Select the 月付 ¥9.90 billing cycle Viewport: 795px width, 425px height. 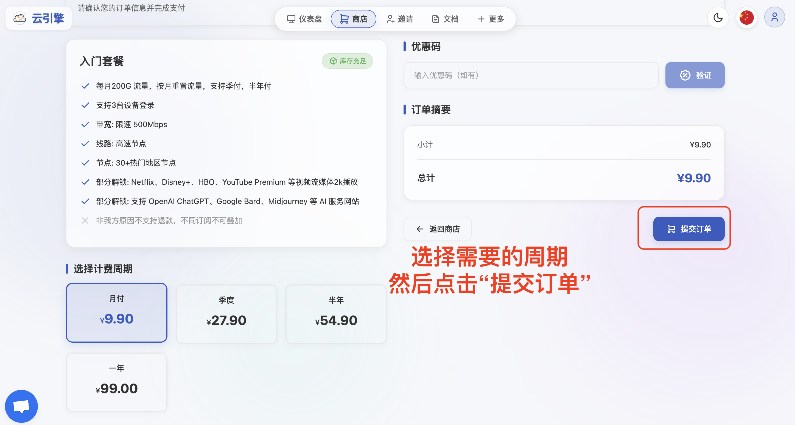(117, 312)
